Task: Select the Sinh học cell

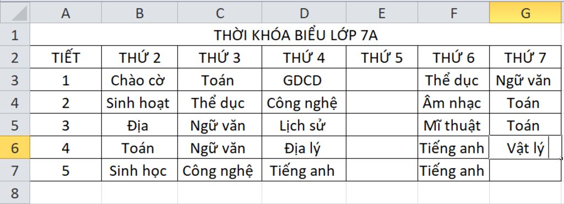Action: [x=139, y=170]
